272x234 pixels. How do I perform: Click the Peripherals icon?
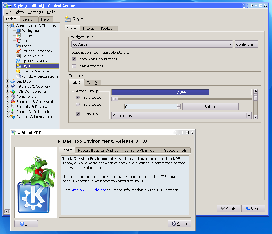[13, 96]
